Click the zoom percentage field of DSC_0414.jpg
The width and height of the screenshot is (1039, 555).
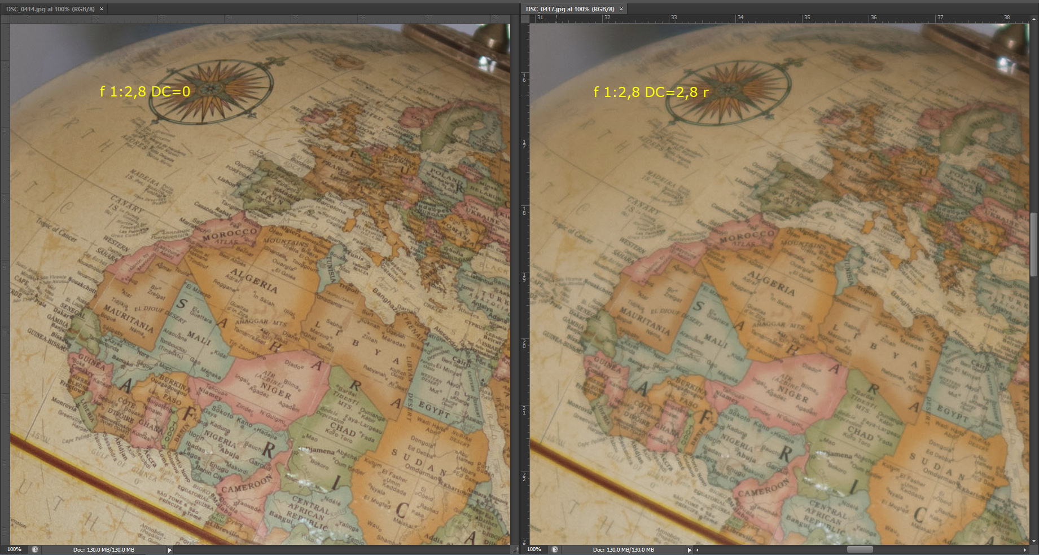[14, 549]
